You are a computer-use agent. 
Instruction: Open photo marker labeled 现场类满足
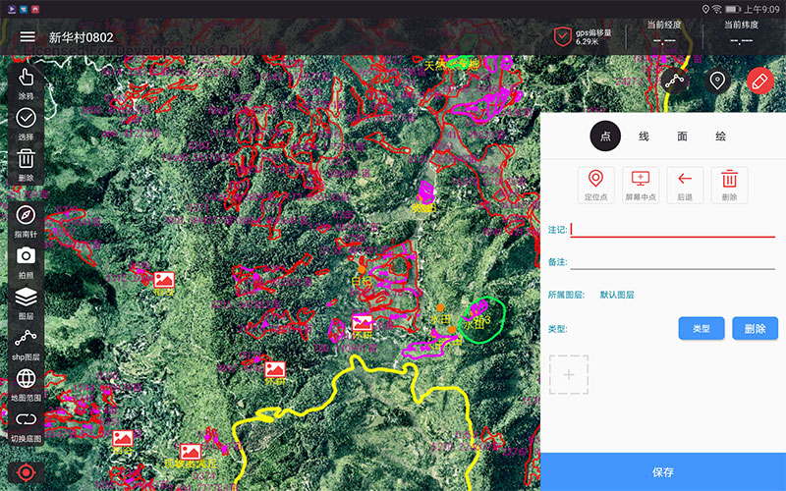(191, 452)
